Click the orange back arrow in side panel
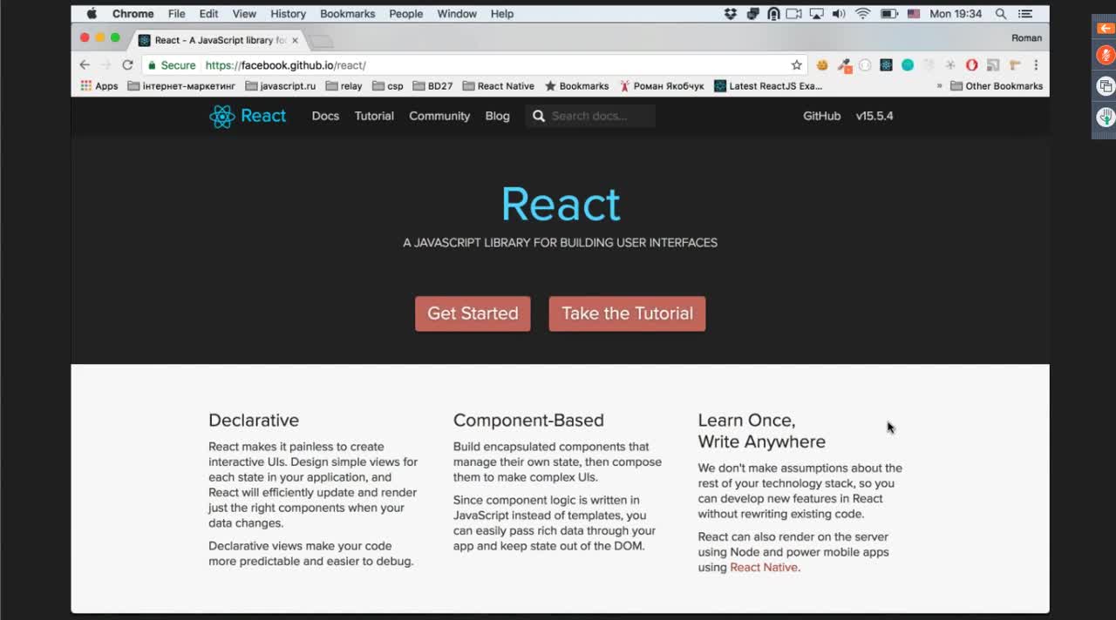The height and width of the screenshot is (620, 1116). (1106, 28)
